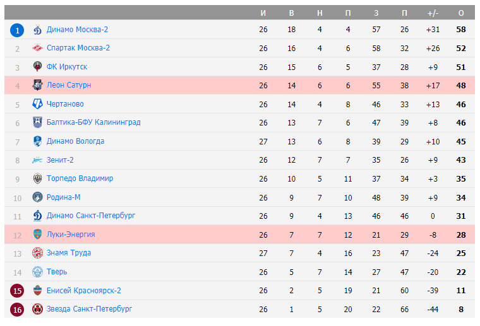Click the Зенит-2 team logo
This screenshot has height=326, width=480.
[37, 160]
